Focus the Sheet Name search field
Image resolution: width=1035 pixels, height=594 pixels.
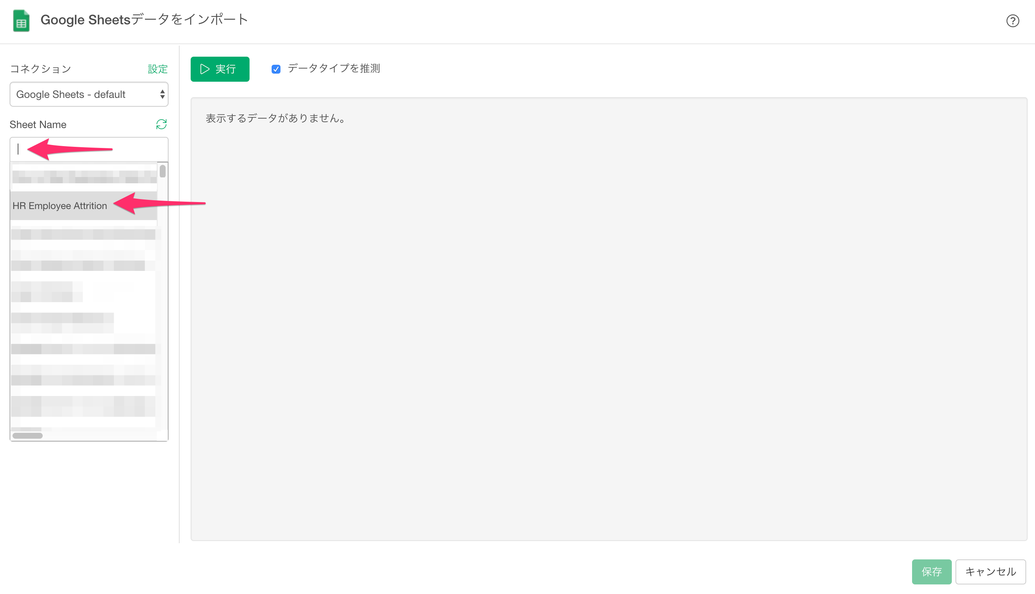(x=89, y=149)
